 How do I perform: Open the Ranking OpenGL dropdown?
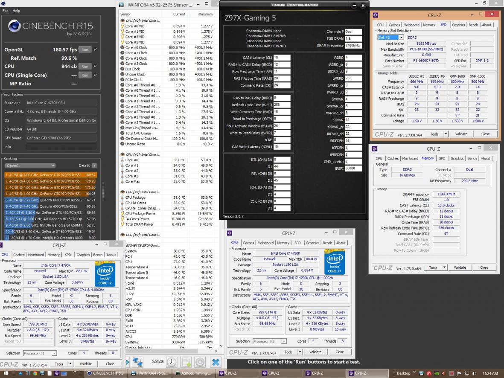click(30, 166)
